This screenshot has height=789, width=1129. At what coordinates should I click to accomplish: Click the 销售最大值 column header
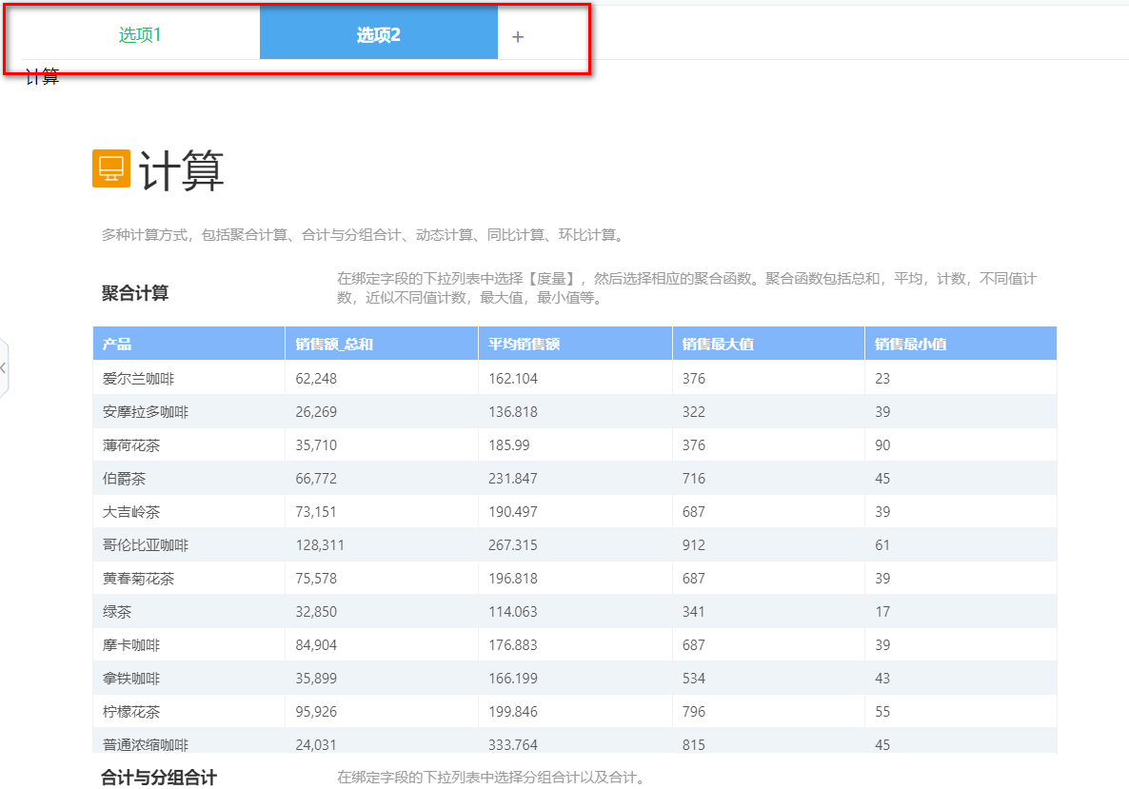pos(768,345)
